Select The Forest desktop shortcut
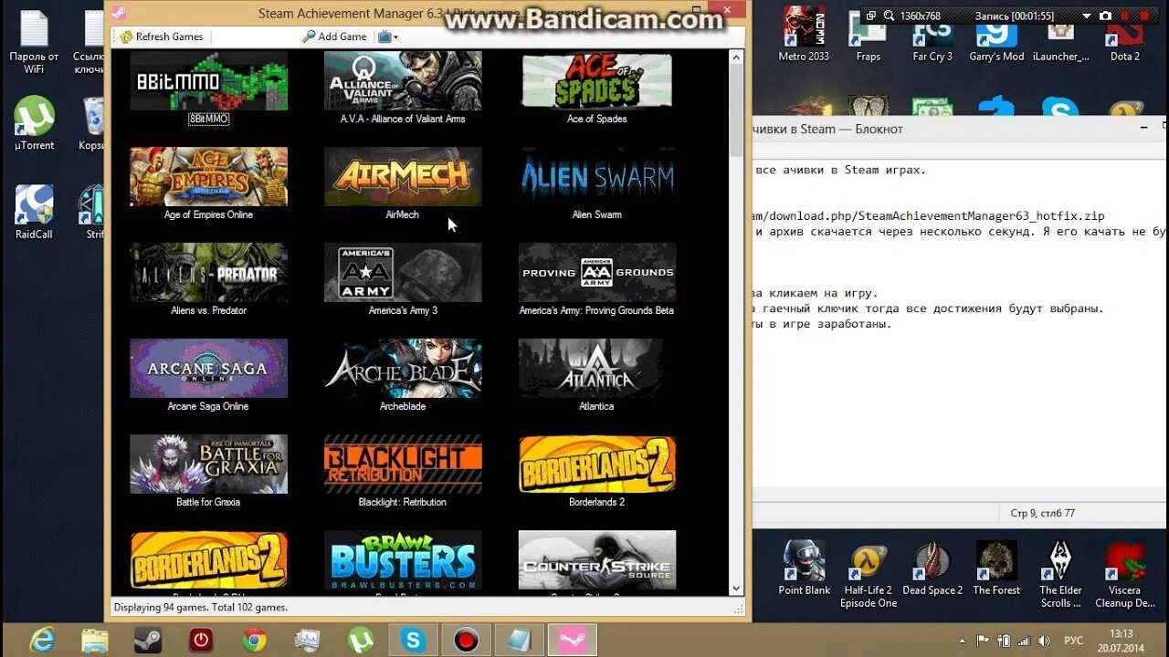 tap(996, 568)
